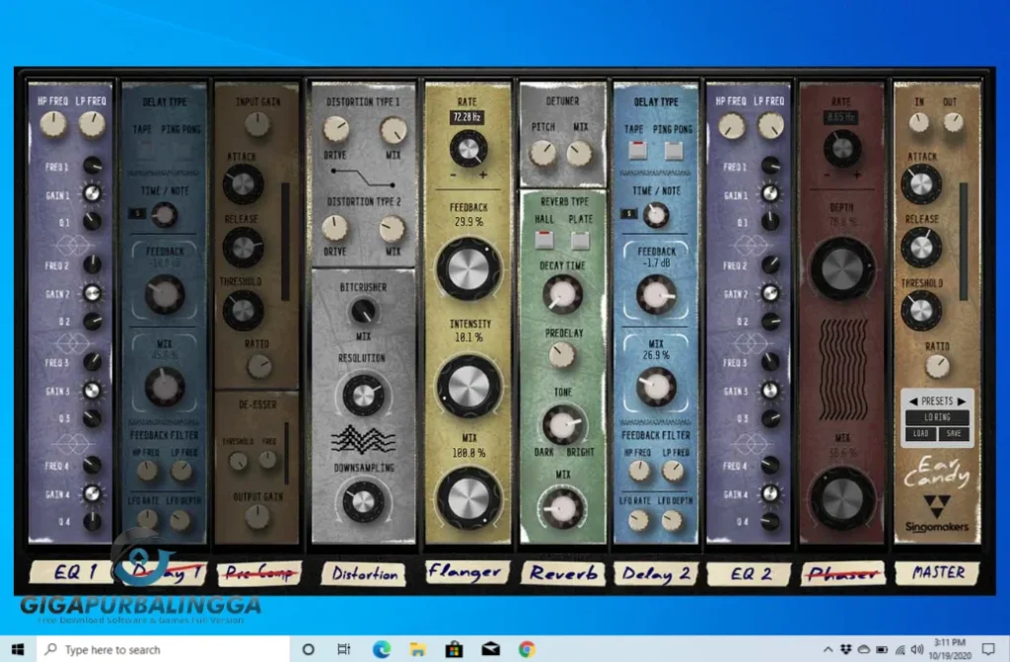Click the Flanger Rate knob

pos(469,149)
